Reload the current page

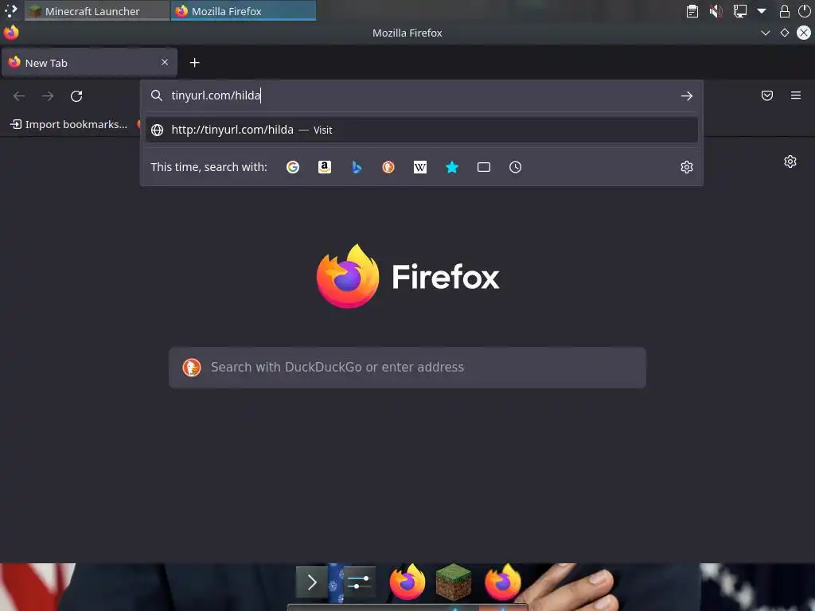[x=76, y=96]
